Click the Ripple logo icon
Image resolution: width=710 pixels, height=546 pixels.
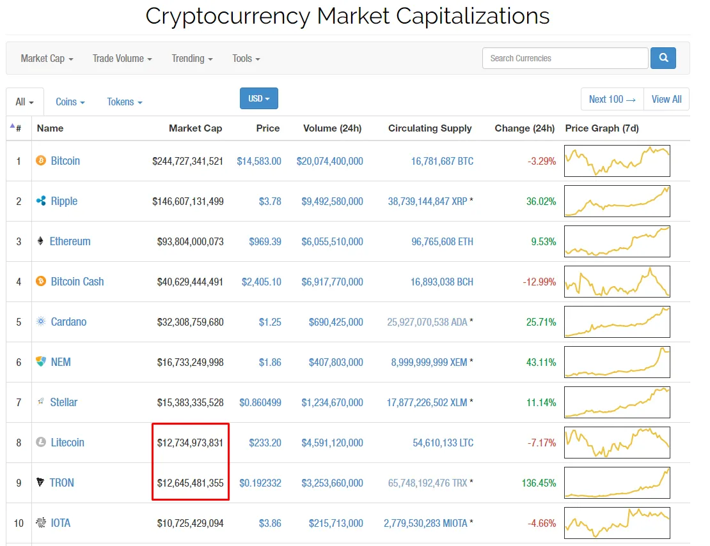coord(41,201)
